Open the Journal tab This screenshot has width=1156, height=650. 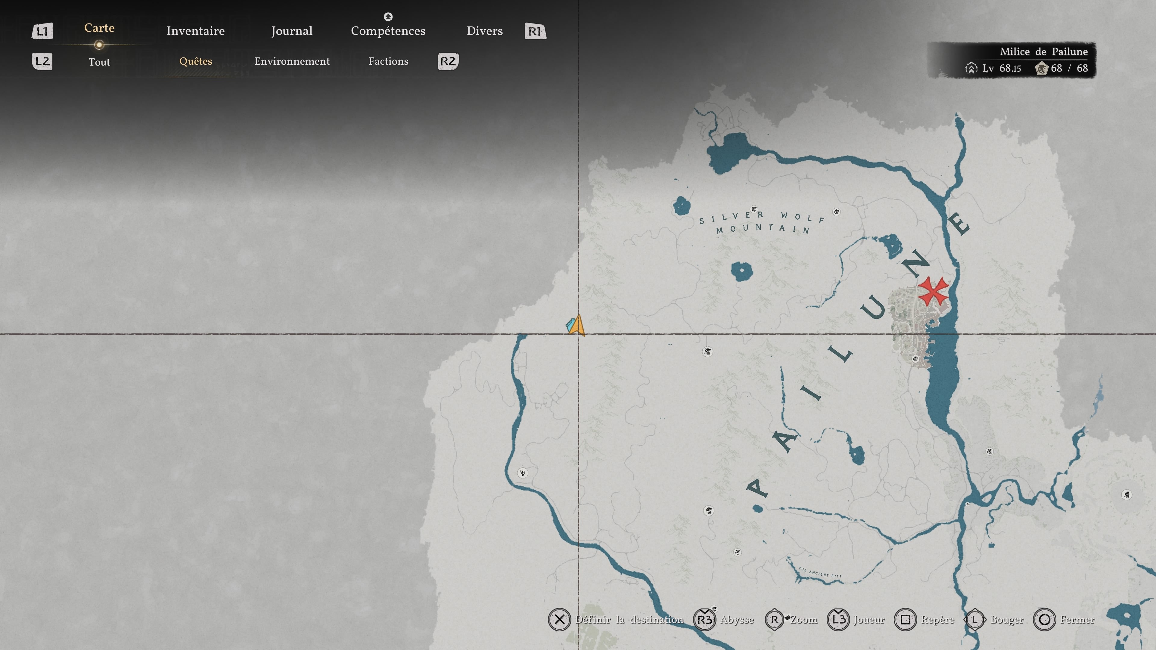pyautogui.click(x=292, y=31)
